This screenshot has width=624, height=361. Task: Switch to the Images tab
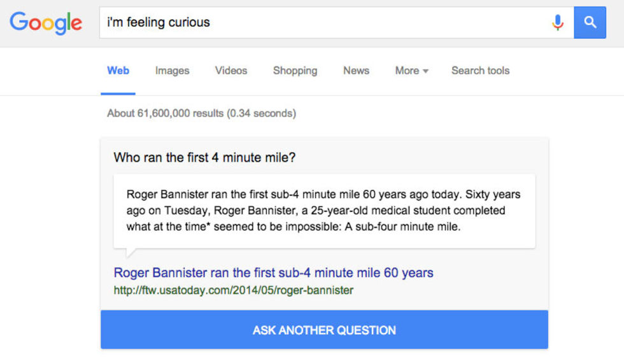172,71
